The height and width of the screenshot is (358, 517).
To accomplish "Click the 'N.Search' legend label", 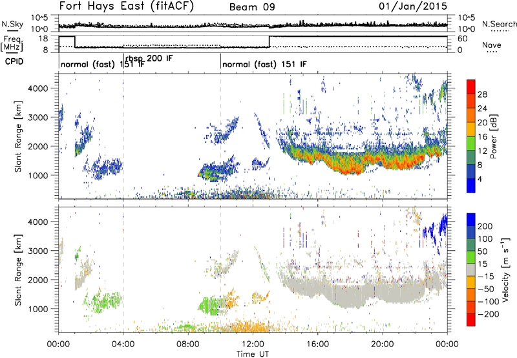I will coord(499,24).
